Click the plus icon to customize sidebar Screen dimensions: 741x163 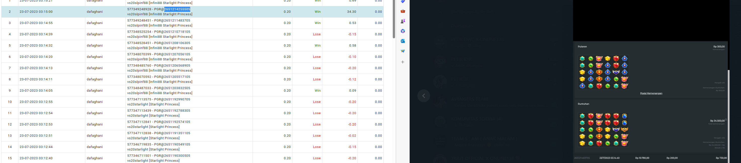(403, 62)
